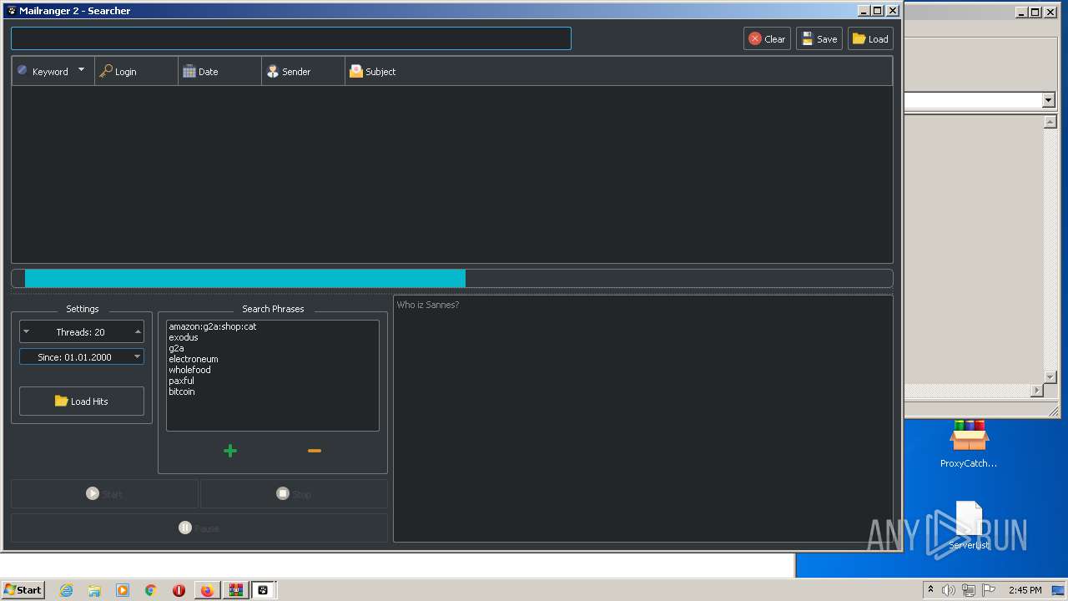
Task: Launch Internet Explorer from taskbar
Action: coord(66,590)
